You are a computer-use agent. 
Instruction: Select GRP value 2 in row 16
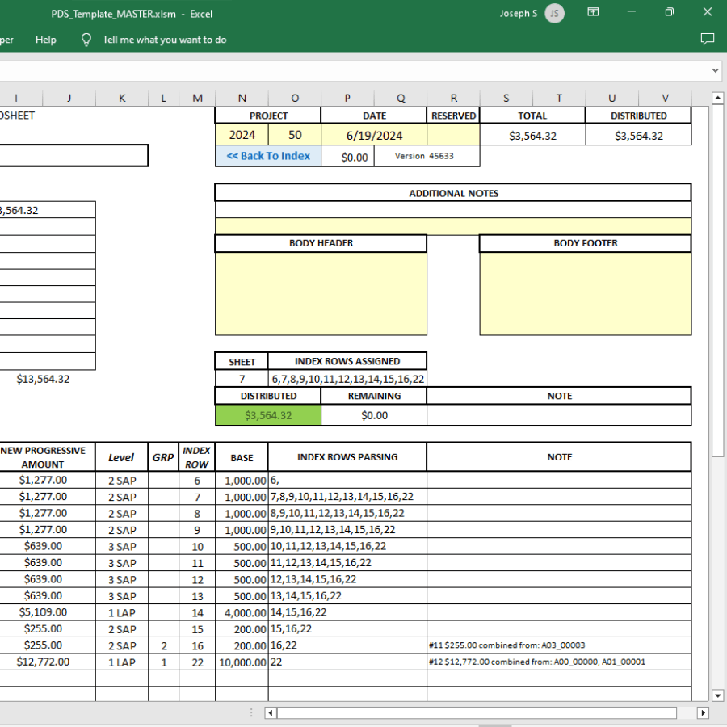[164, 646]
